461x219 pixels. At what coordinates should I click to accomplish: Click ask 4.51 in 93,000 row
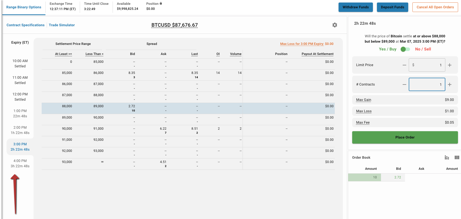[163, 162]
